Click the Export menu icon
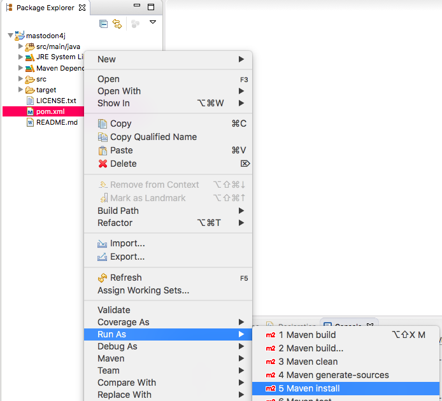The width and height of the screenshot is (442, 401). coord(102,257)
